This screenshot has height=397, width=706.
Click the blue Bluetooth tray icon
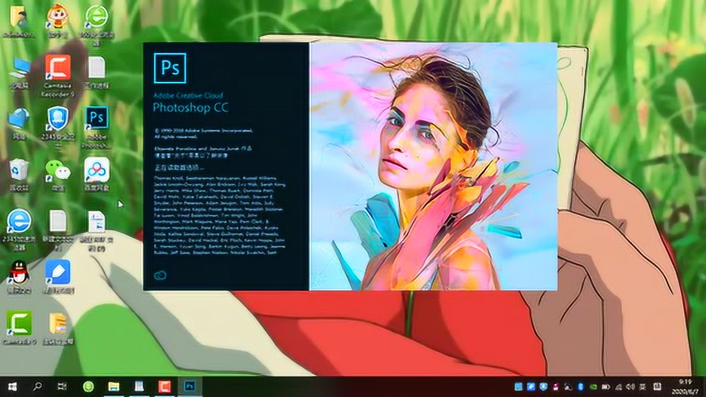coord(580,387)
